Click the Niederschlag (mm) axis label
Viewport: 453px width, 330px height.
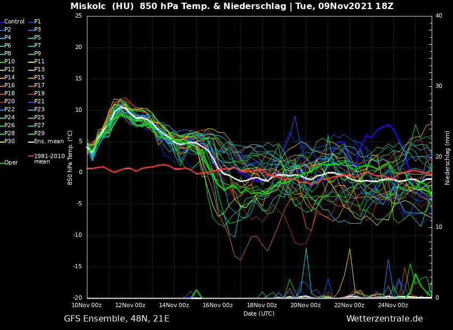(x=448, y=158)
